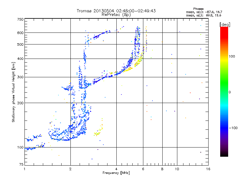
Task: Click the '[deg]' colorbar unit label
Action: (225, 25)
